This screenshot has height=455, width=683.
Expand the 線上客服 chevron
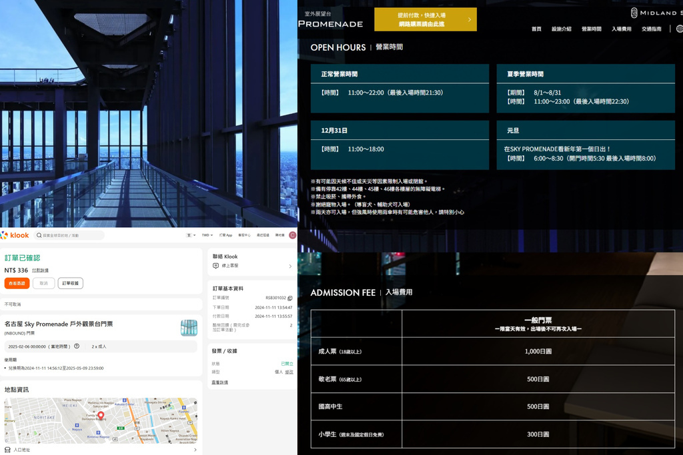(290, 266)
